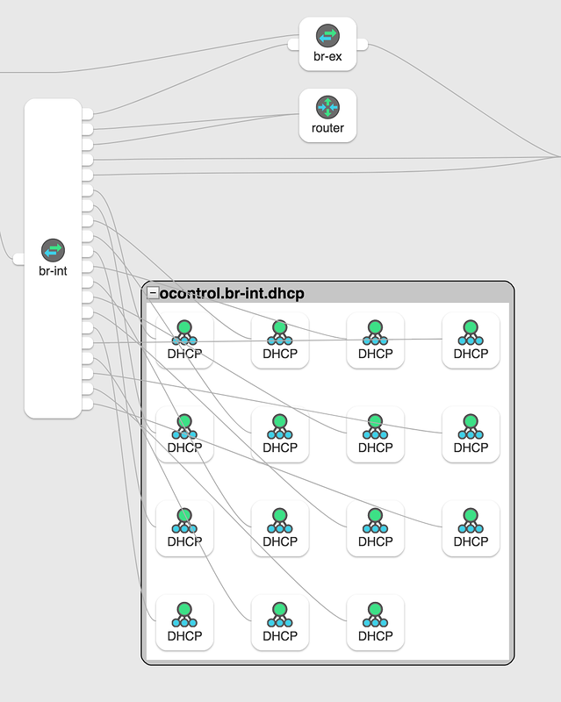Click rightmost DHCP icon in the second row

[471, 426]
